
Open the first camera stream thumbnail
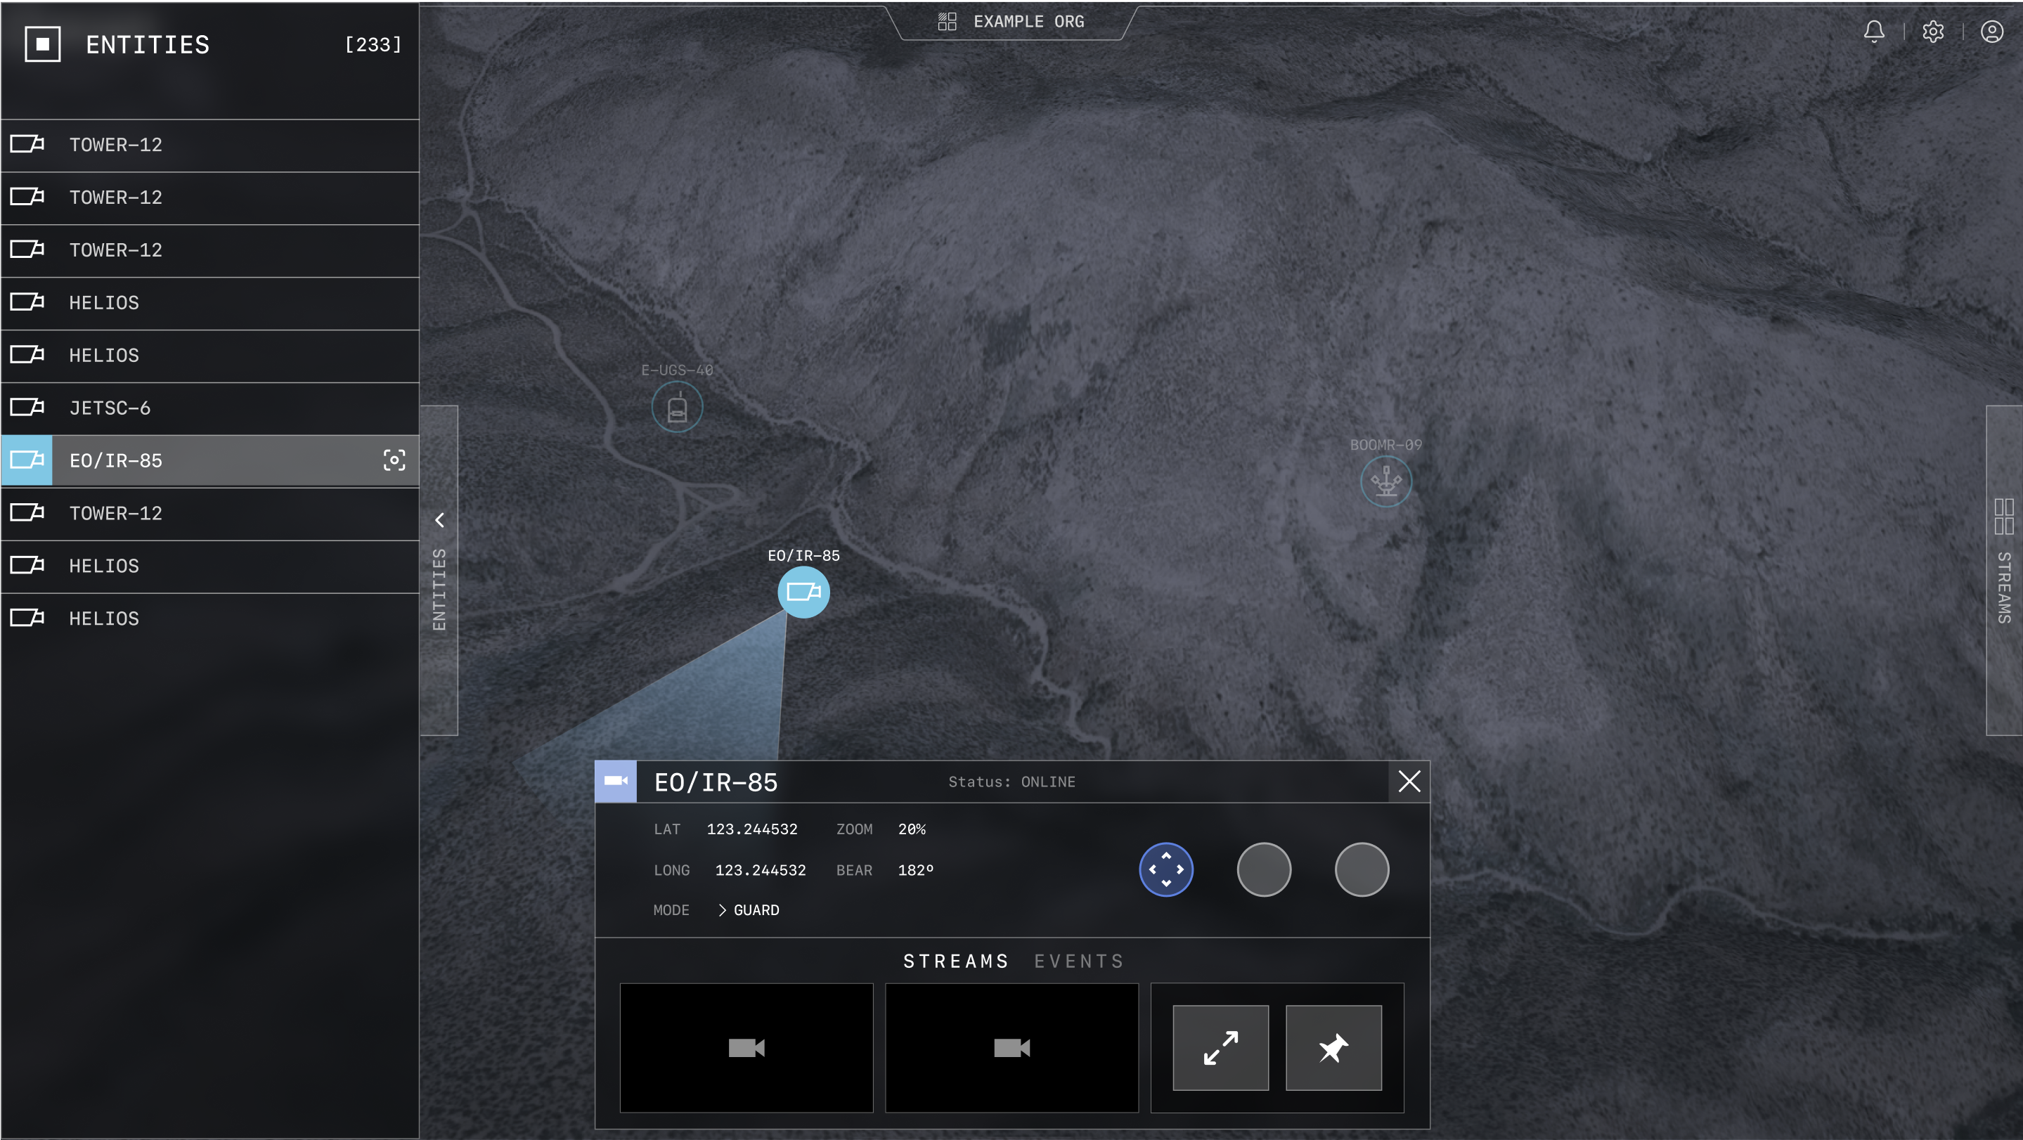[746, 1048]
